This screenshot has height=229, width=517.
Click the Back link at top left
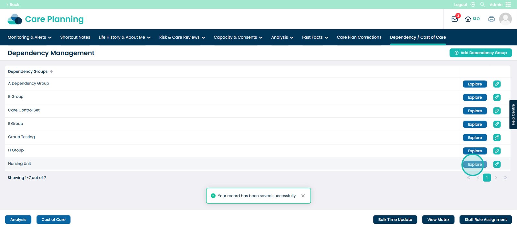pos(13,5)
